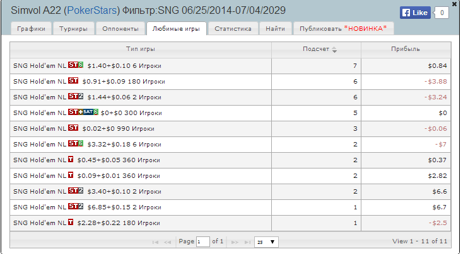This screenshot has width=468, height=254.
Task: Click the ST6 badge in $1.40+$0.10 row
Action: (76, 65)
